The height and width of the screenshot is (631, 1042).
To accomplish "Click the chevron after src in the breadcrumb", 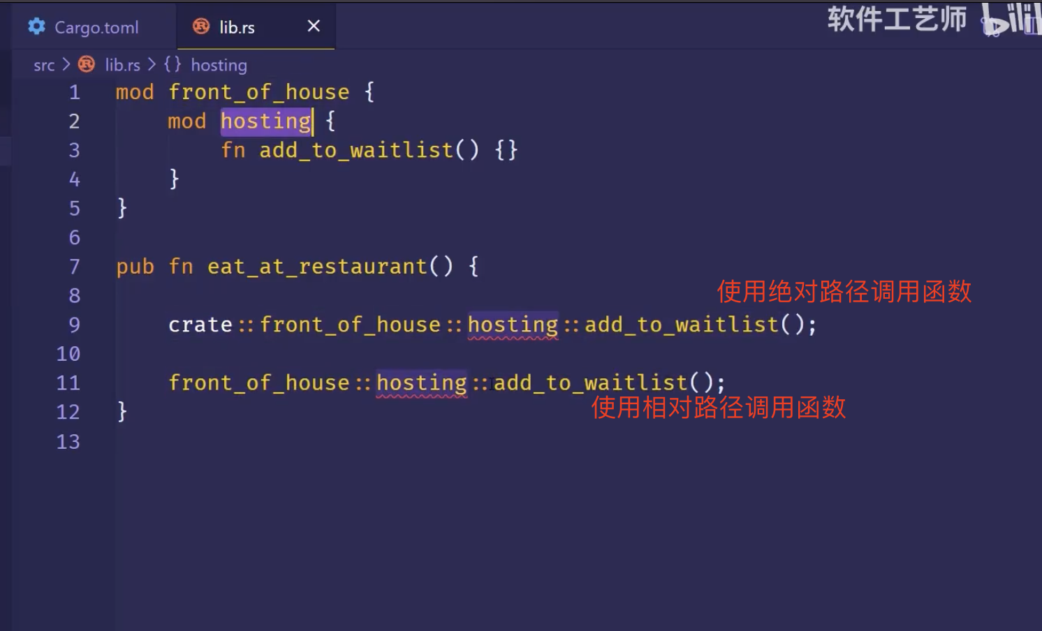I will pyautogui.click(x=66, y=65).
